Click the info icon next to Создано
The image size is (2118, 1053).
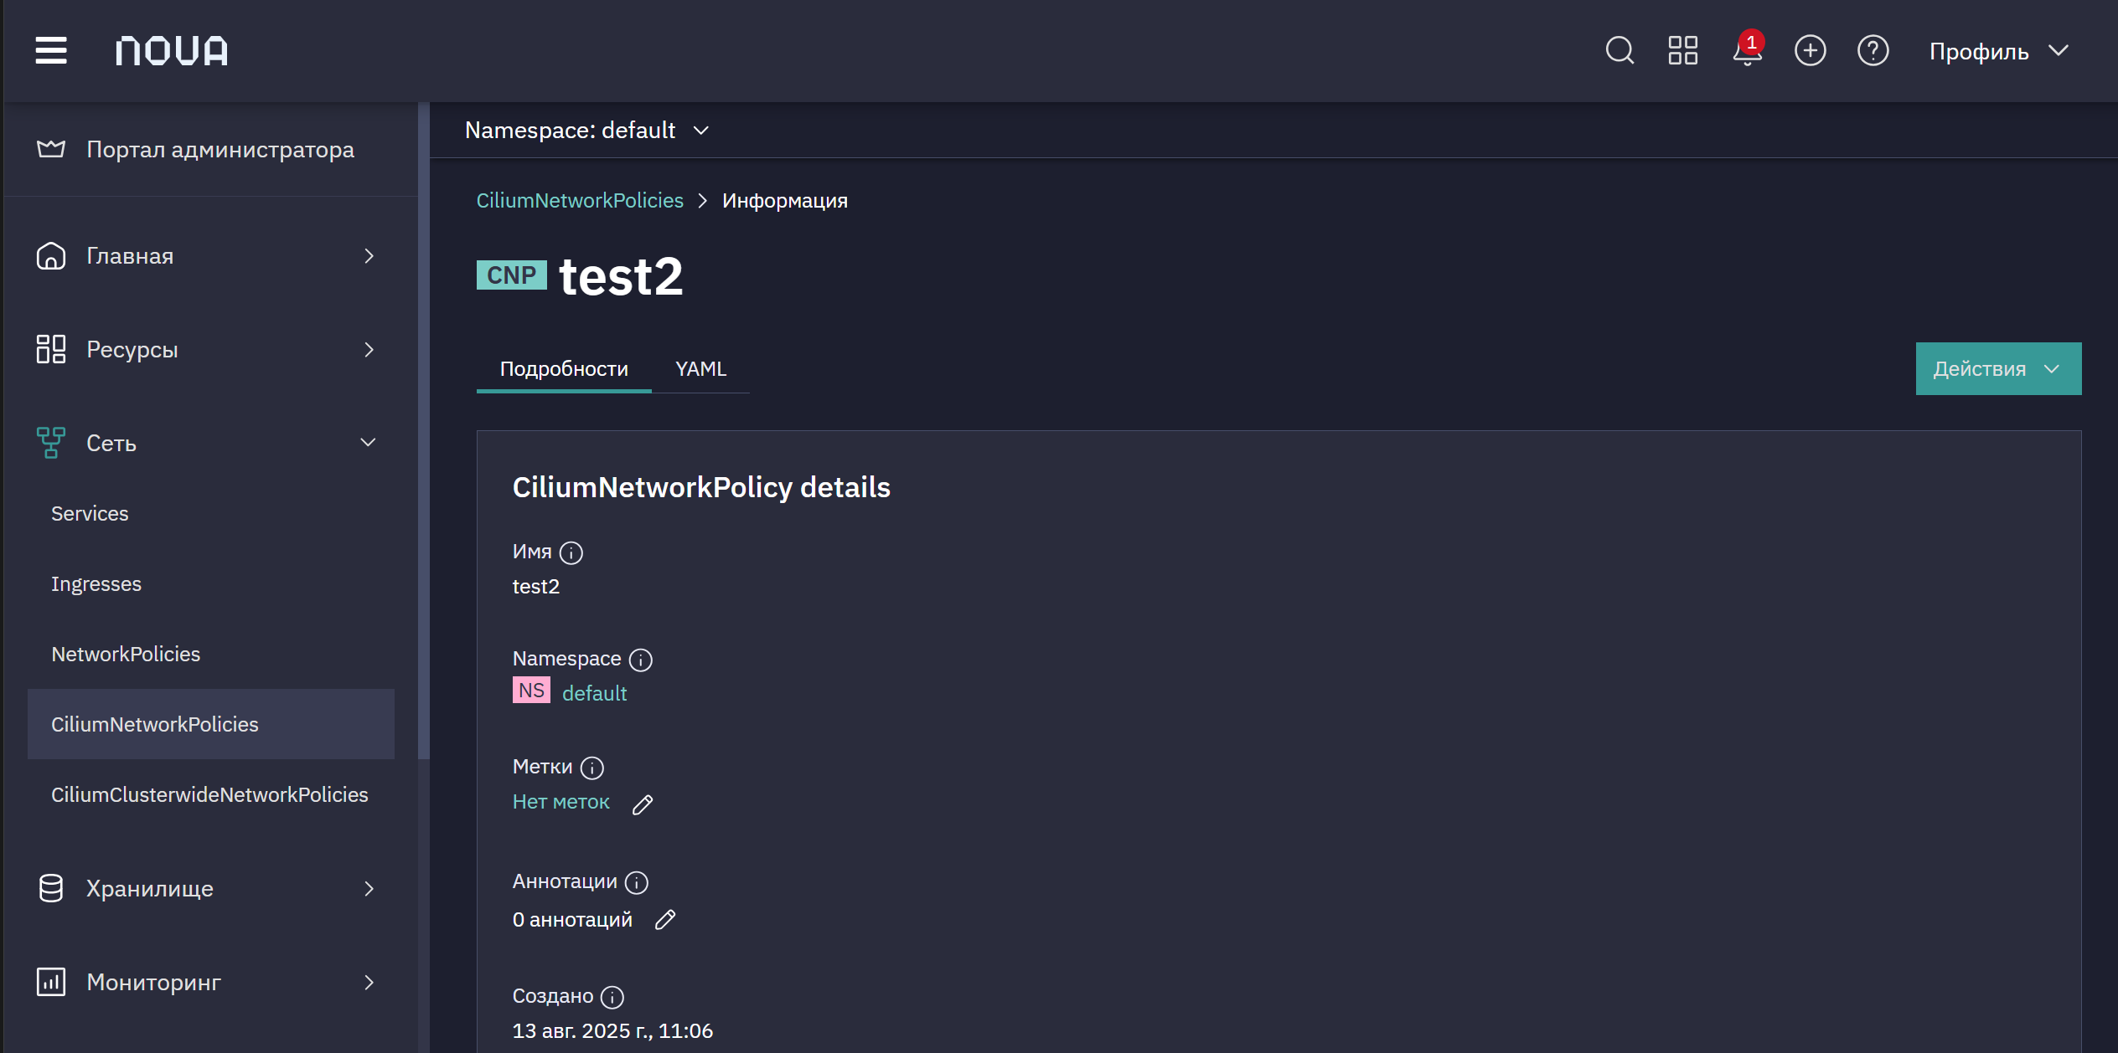coord(612,997)
